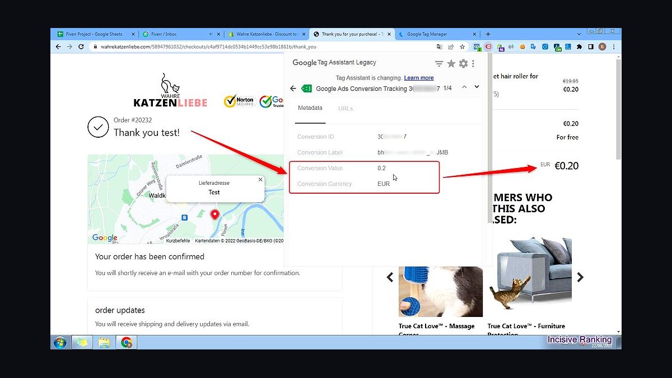Go to the next tag with the down chevron
The width and height of the screenshot is (672, 378).
pos(477,87)
